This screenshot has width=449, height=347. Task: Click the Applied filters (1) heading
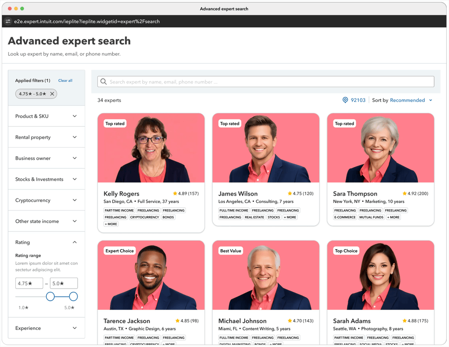33,80
